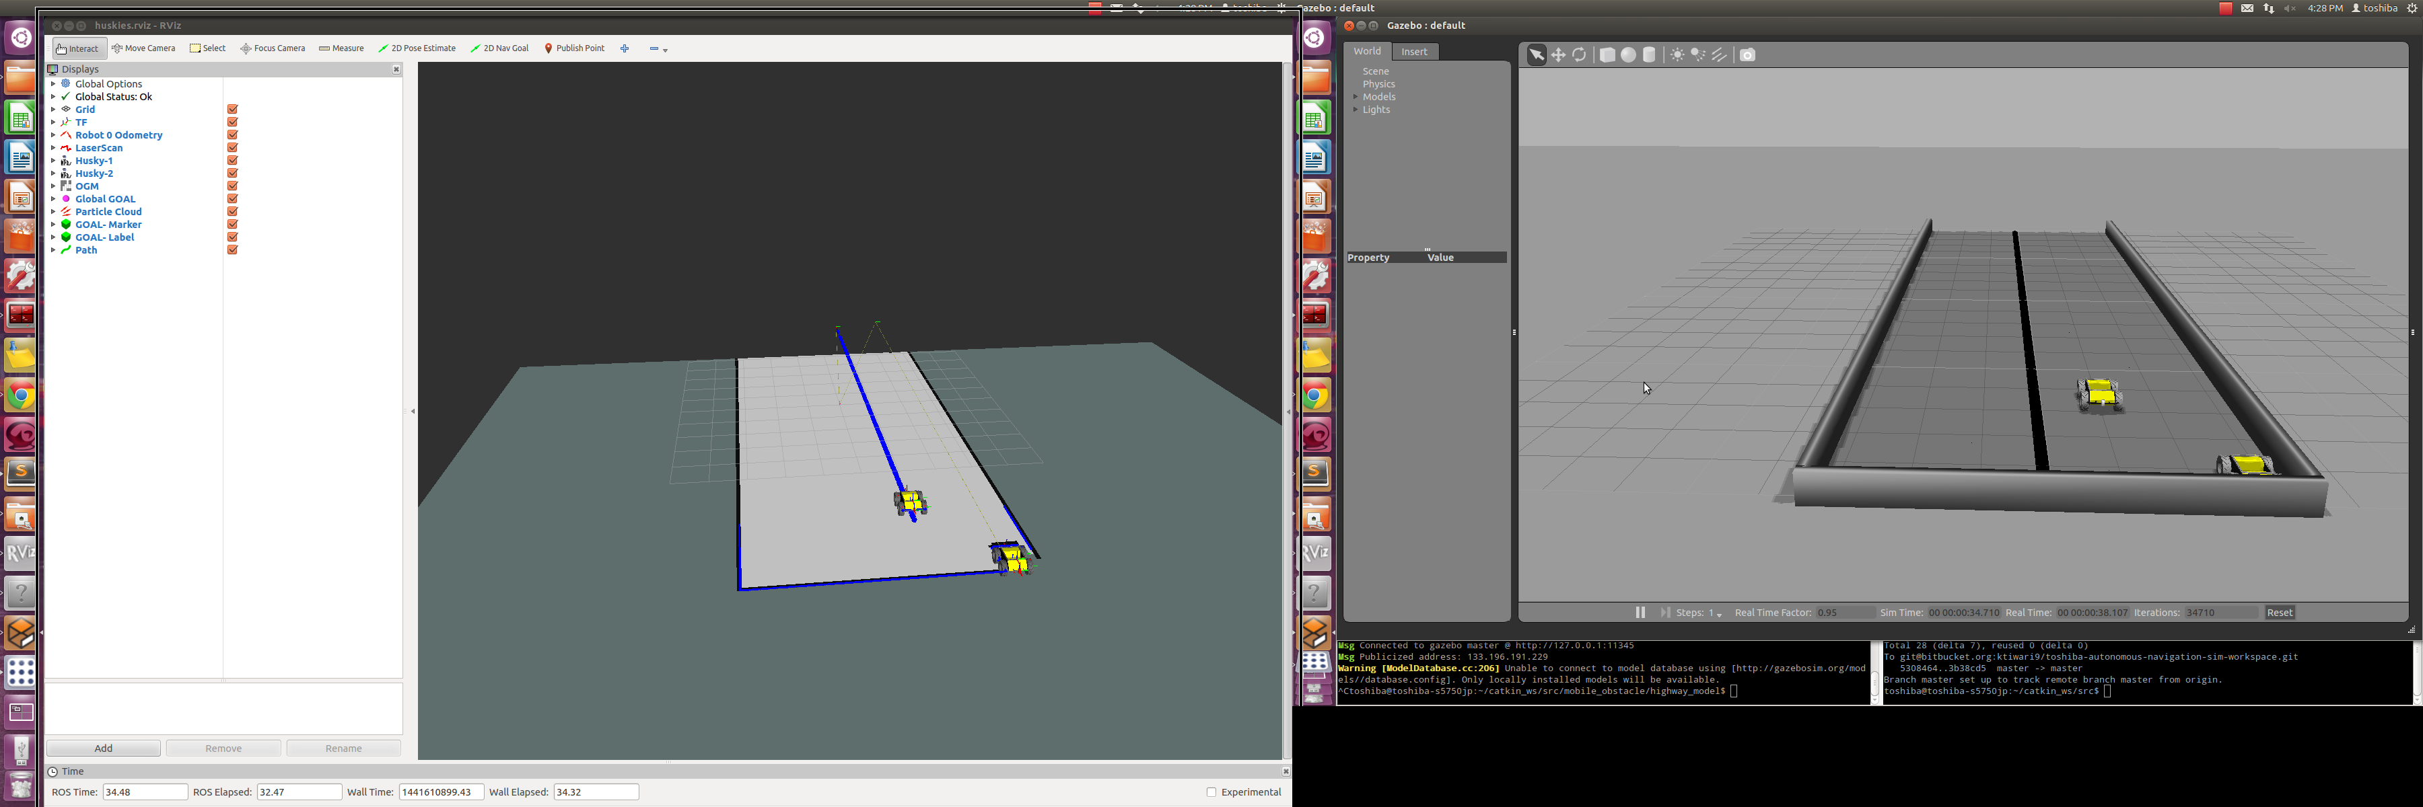This screenshot has height=807, width=2423.
Task: Step the Gazebo simulation forward
Action: tap(1666, 613)
